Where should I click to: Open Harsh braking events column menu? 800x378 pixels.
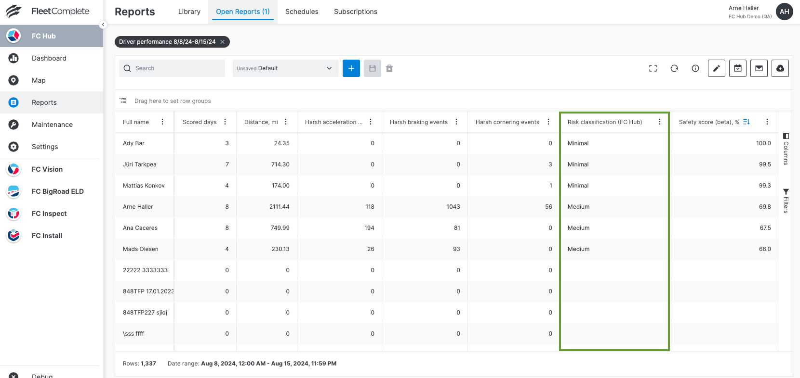click(x=456, y=122)
